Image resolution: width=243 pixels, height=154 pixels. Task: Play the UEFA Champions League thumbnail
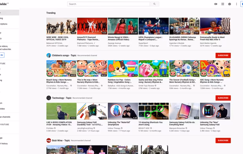point(154,26)
